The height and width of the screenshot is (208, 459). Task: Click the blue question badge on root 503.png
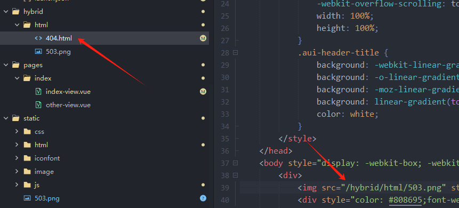point(203,198)
